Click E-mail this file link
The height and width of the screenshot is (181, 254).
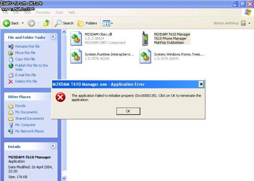point(25,75)
